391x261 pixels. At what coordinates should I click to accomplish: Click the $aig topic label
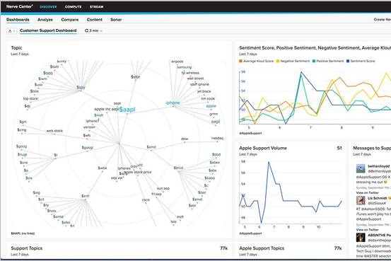36,192
